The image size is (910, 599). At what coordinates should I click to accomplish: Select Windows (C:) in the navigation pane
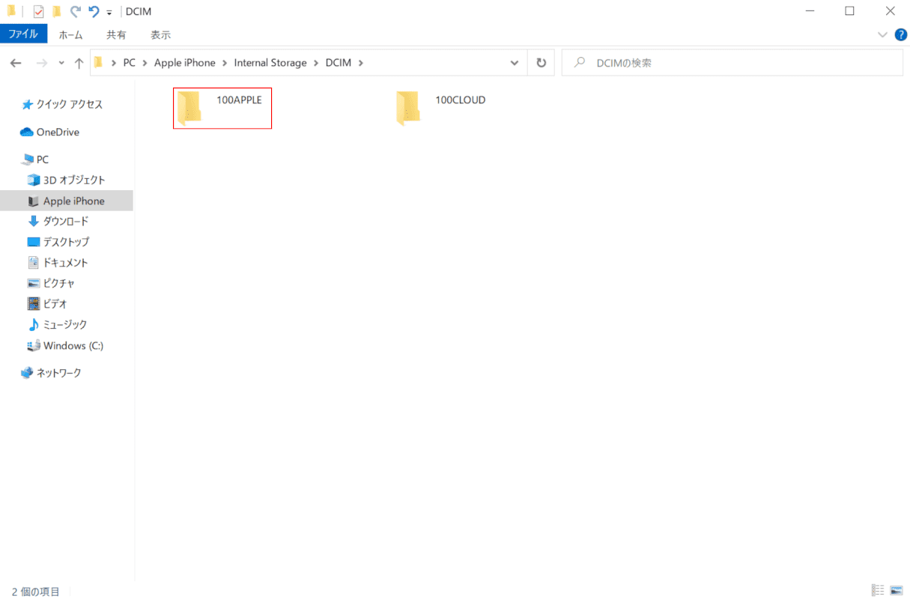pyautogui.click(x=67, y=345)
